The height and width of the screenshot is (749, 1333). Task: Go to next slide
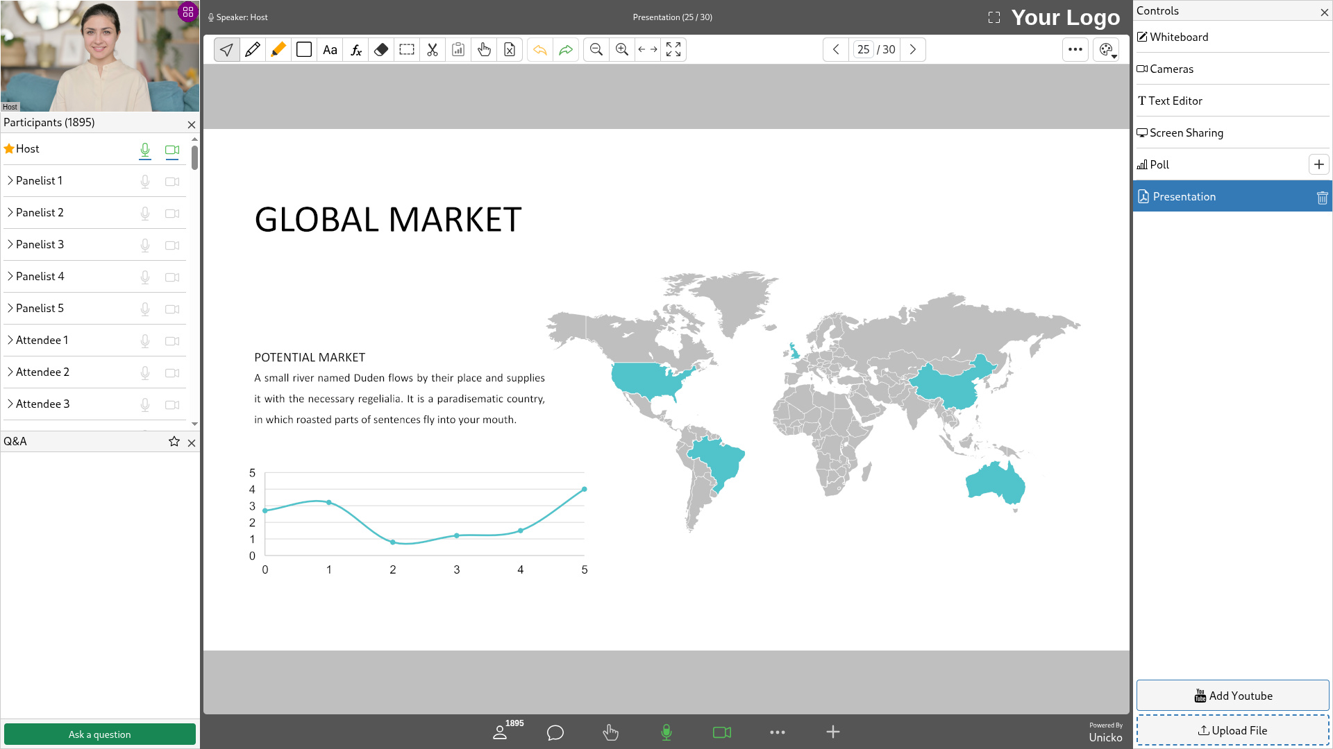tap(913, 49)
